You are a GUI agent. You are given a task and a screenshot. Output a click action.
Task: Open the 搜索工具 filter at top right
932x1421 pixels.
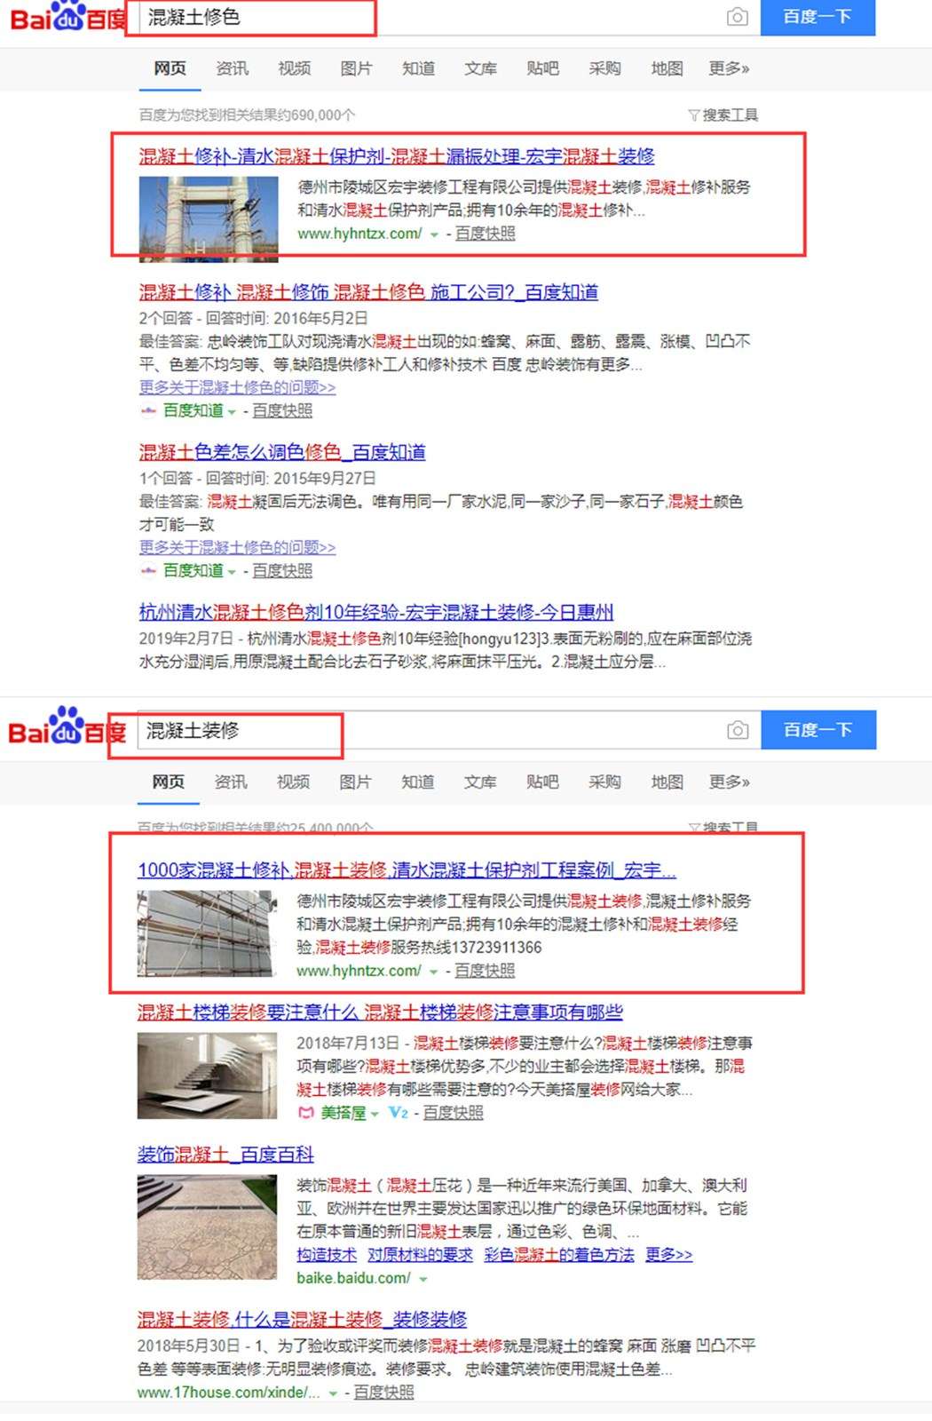tap(723, 115)
